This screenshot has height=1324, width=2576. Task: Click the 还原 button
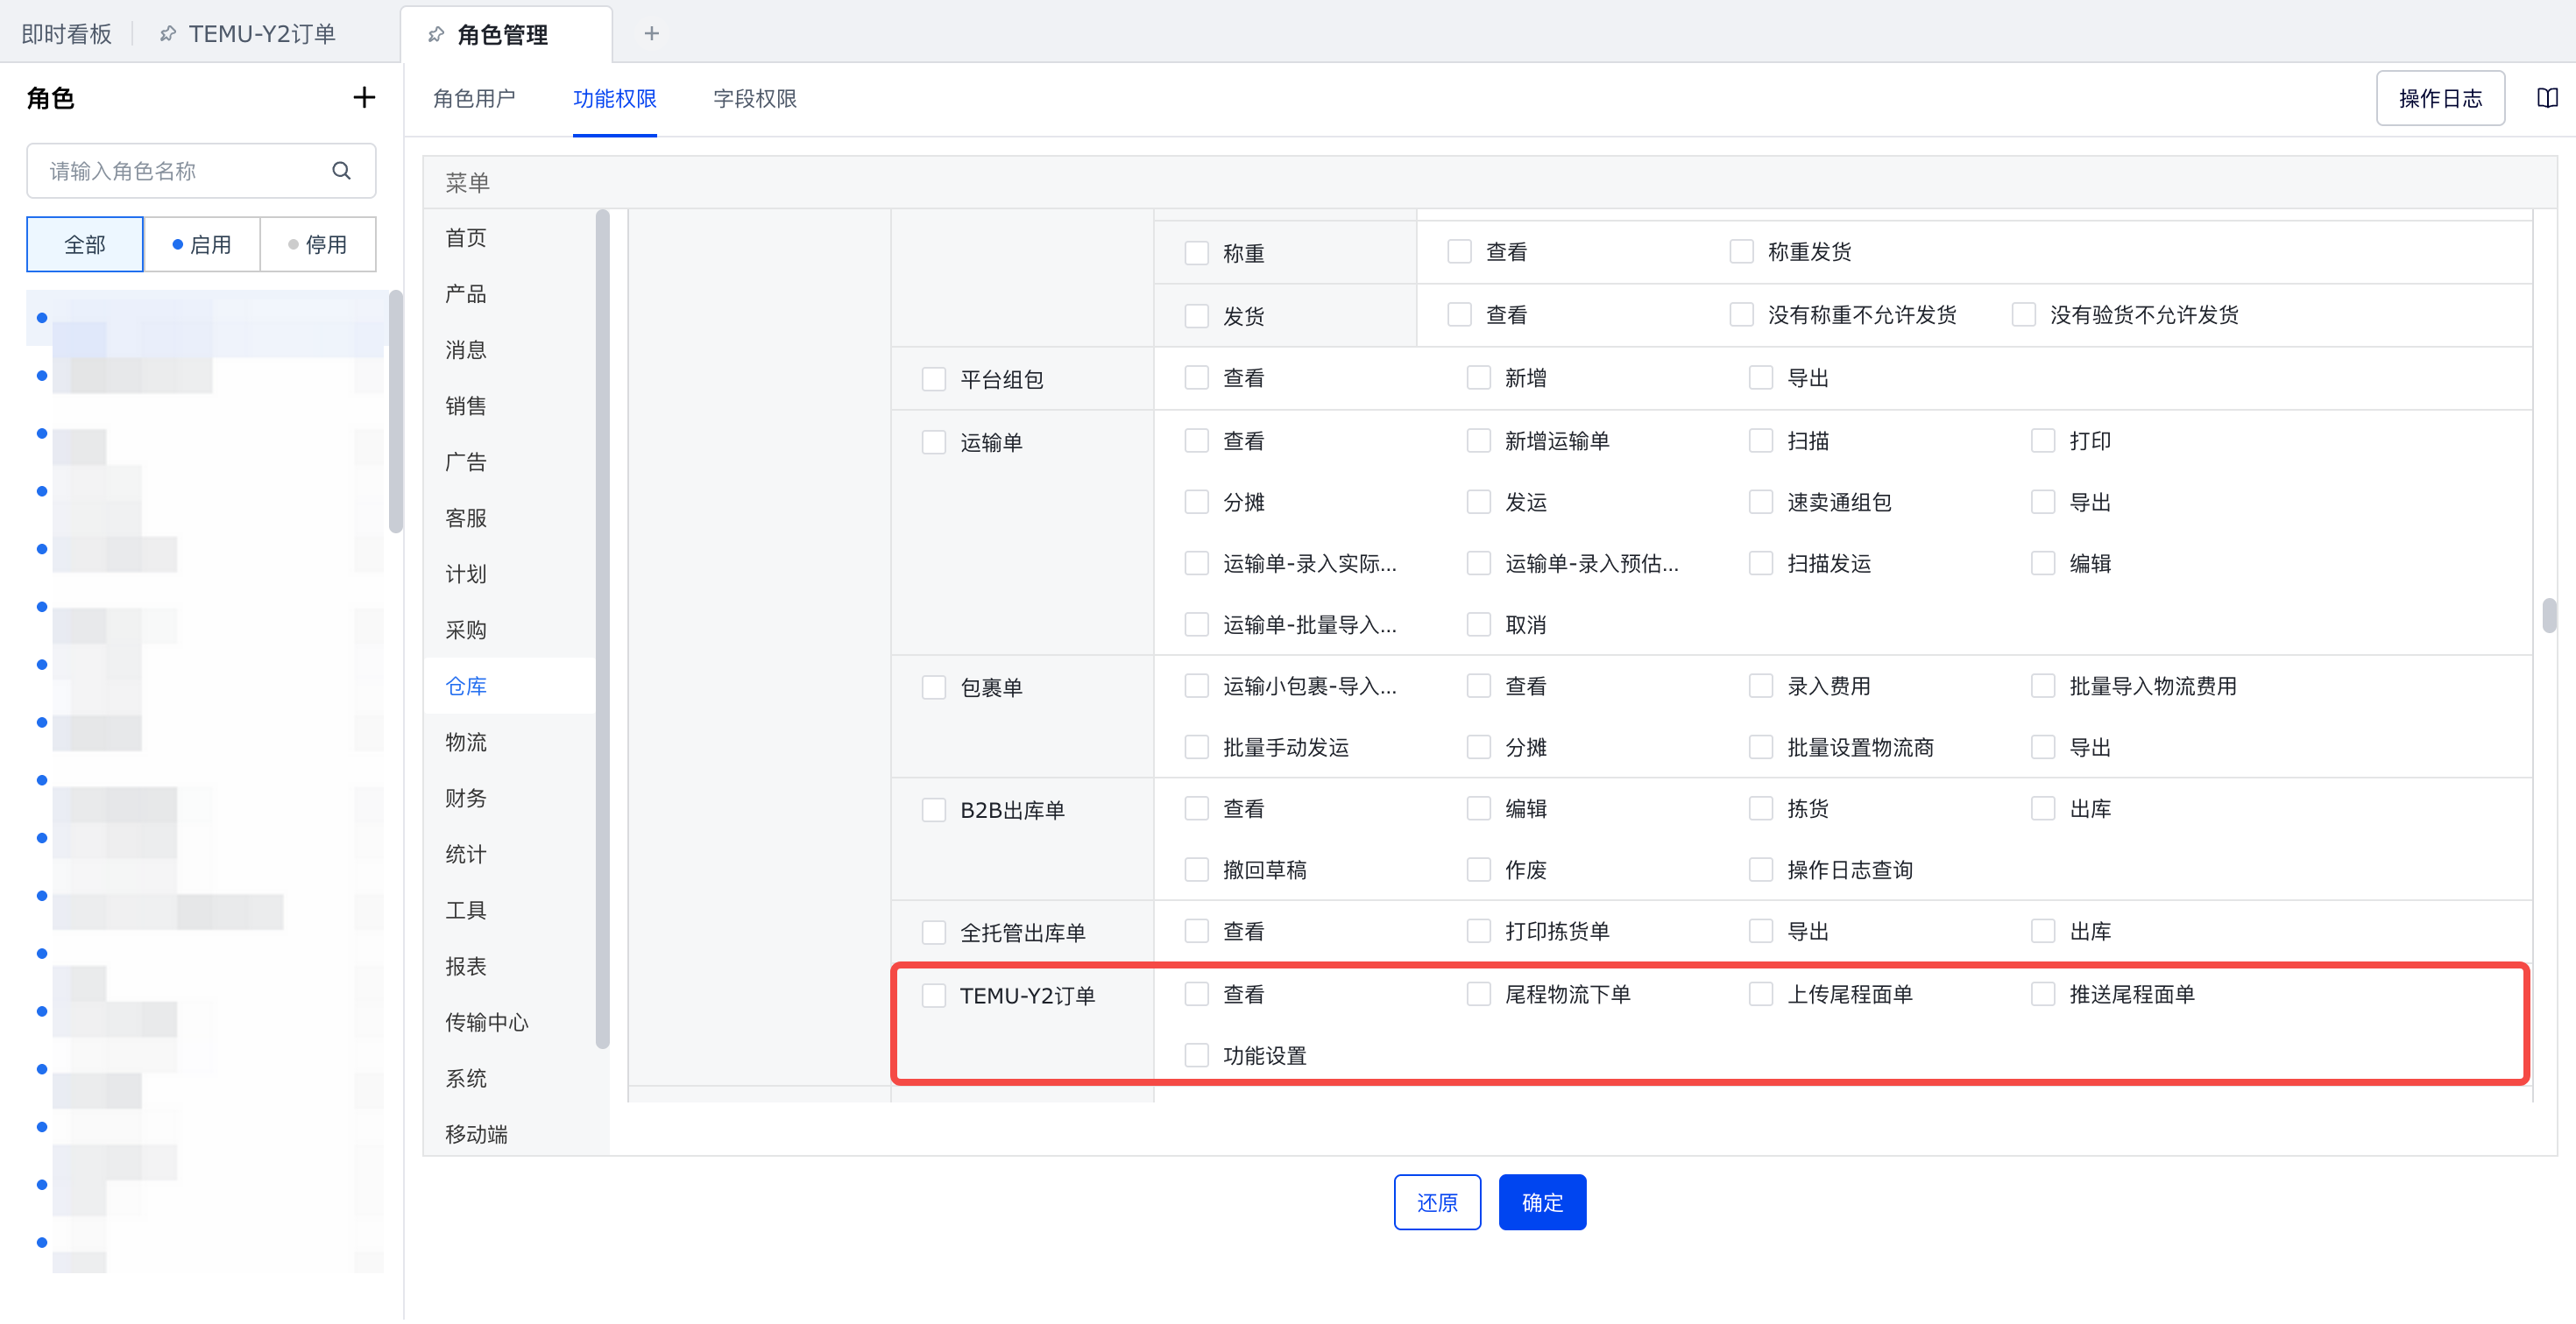point(1436,1203)
